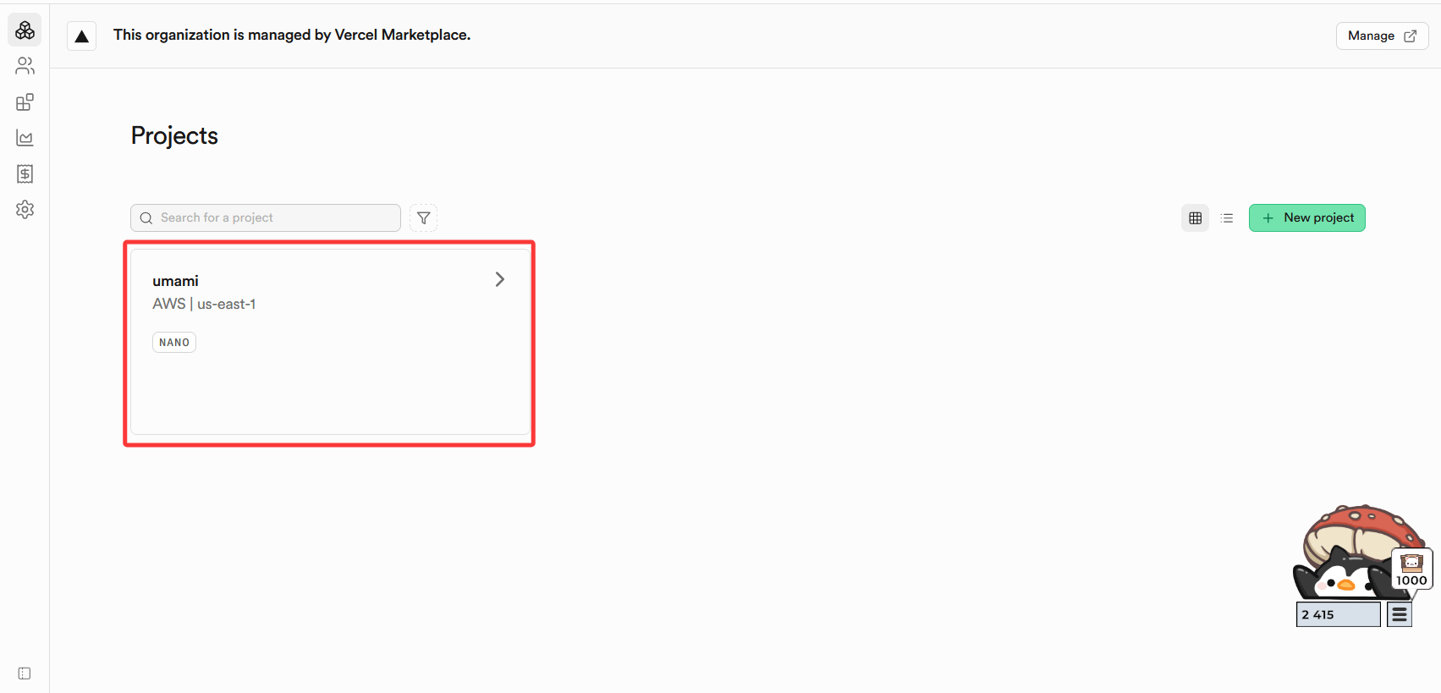Open the Projects icon in the sidebar
The image size is (1441, 693).
point(25,30)
